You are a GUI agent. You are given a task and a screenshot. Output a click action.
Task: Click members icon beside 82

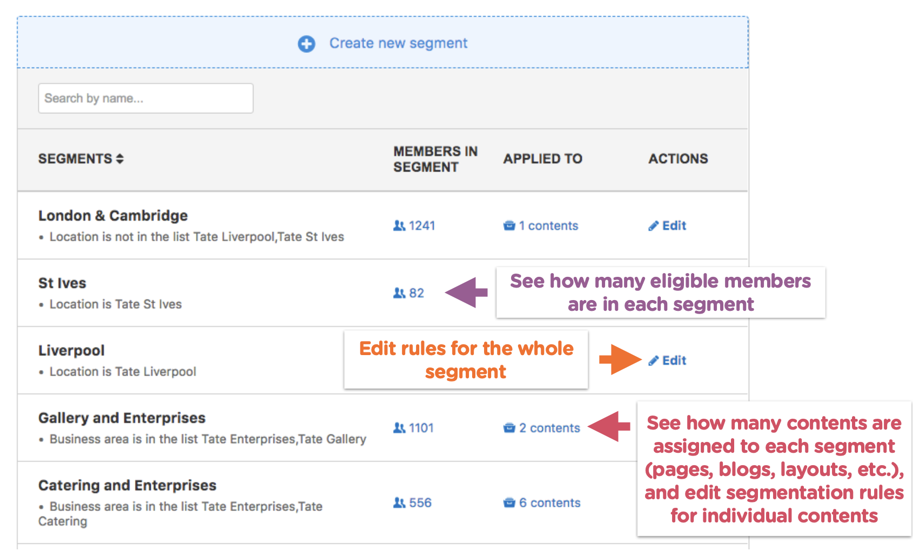[x=399, y=293]
